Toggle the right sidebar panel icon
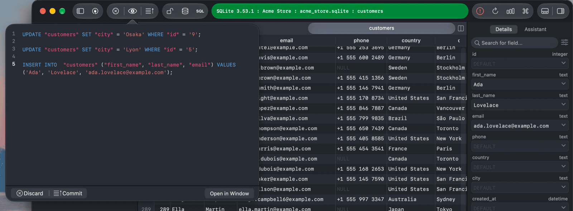The height and width of the screenshot is (211, 573). (x=561, y=11)
